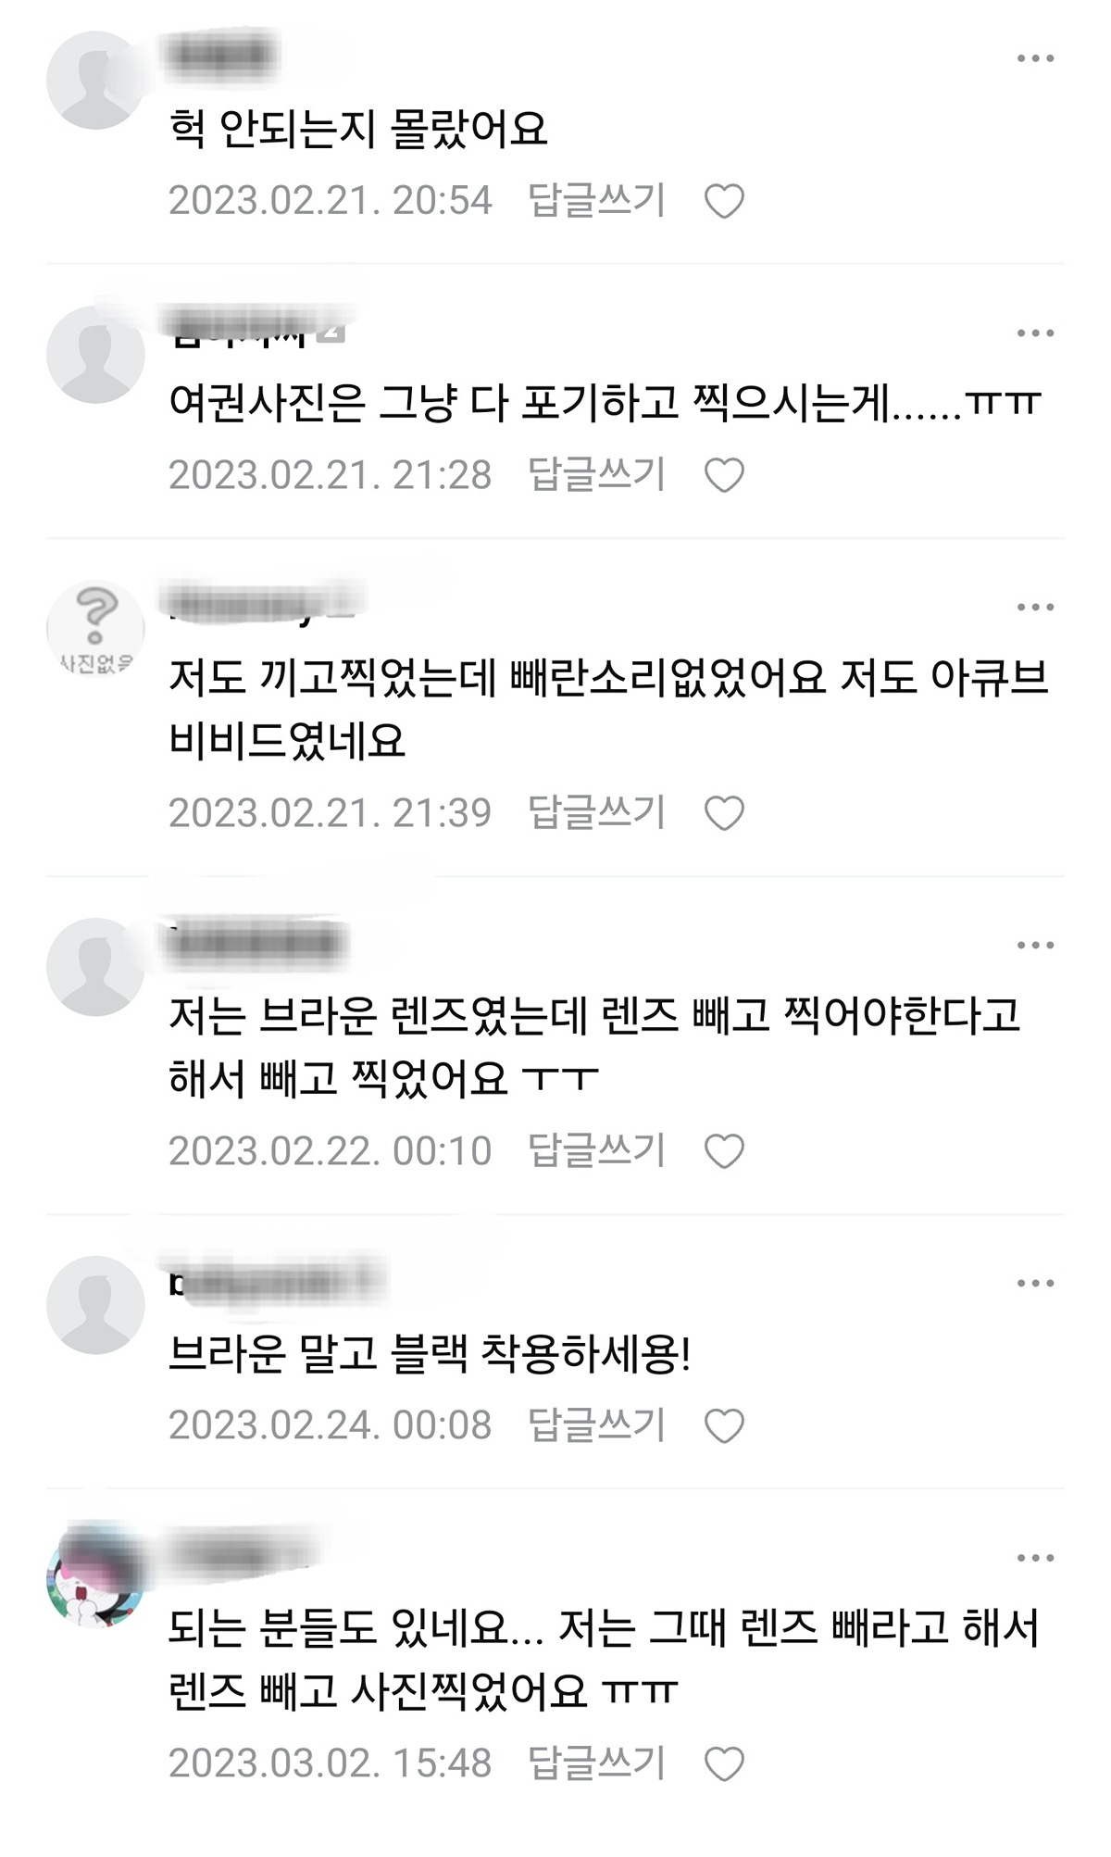Tap heart on comment dated 2023.03.02

pyautogui.click(x=724, y=1763)
